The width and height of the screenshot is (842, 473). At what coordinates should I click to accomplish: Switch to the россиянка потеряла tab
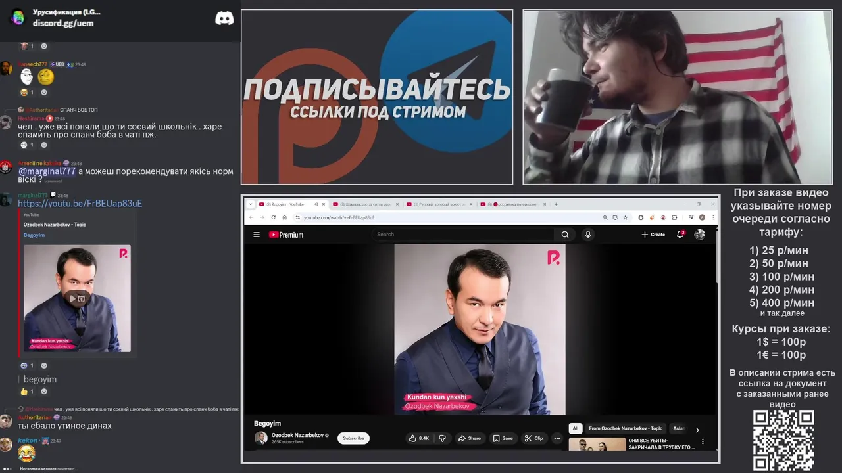click(513, 204)
